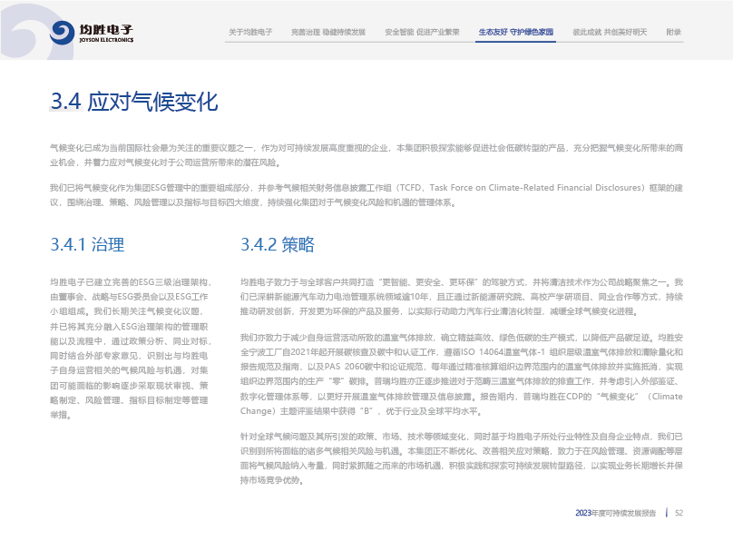
Task: Click the blue underline below the main heading
Action: [65, 119]
